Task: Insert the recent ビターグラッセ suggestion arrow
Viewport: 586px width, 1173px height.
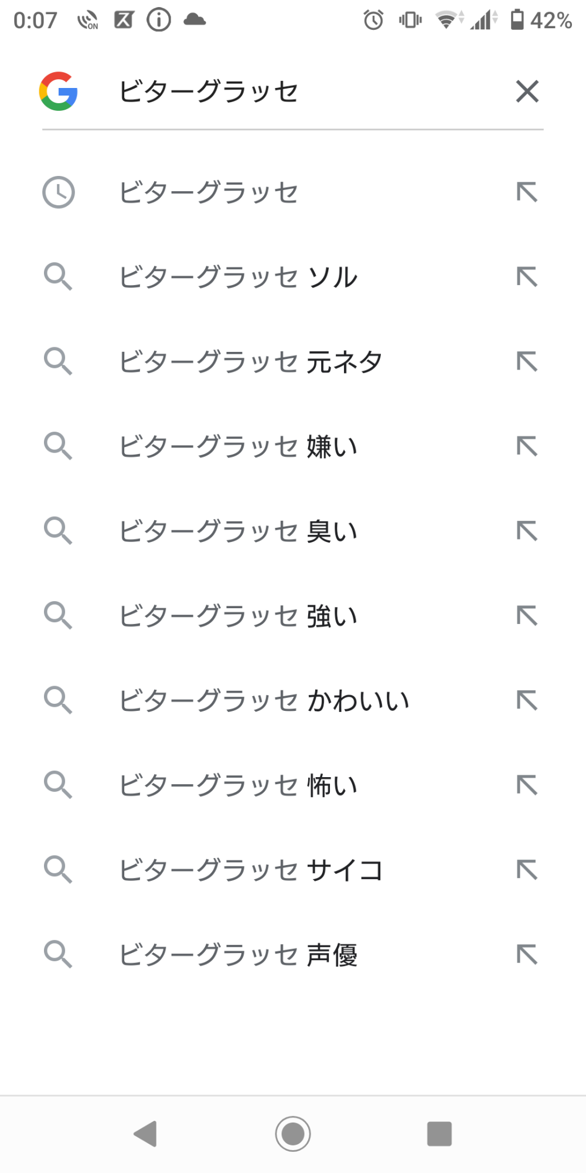Action: pyautogui.click(x=527, y=192)
